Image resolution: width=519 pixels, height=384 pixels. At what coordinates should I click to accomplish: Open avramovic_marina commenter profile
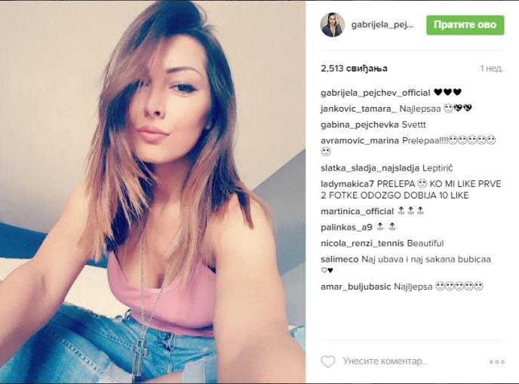pyautogui.click(x=360, y=140)
